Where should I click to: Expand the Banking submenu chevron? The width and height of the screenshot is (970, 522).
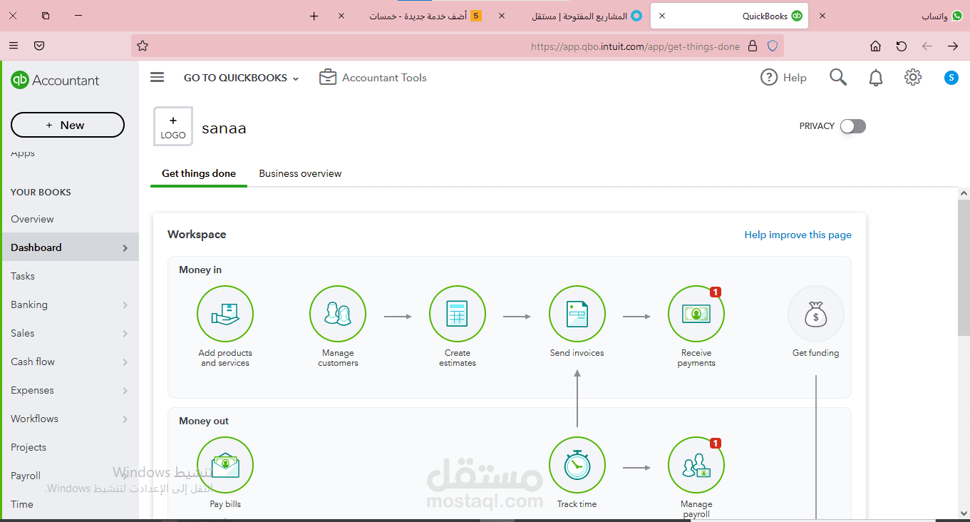pyautogui.click(x=125, y=305)
